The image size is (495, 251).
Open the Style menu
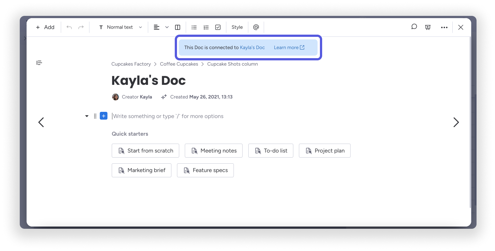237,27
